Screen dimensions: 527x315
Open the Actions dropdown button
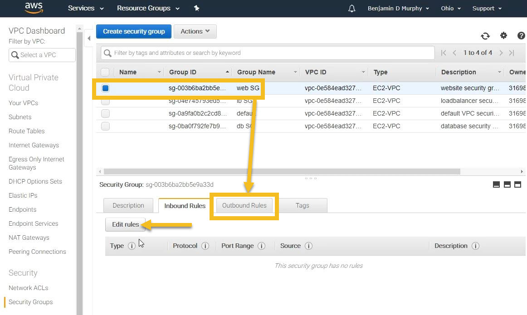195,31
